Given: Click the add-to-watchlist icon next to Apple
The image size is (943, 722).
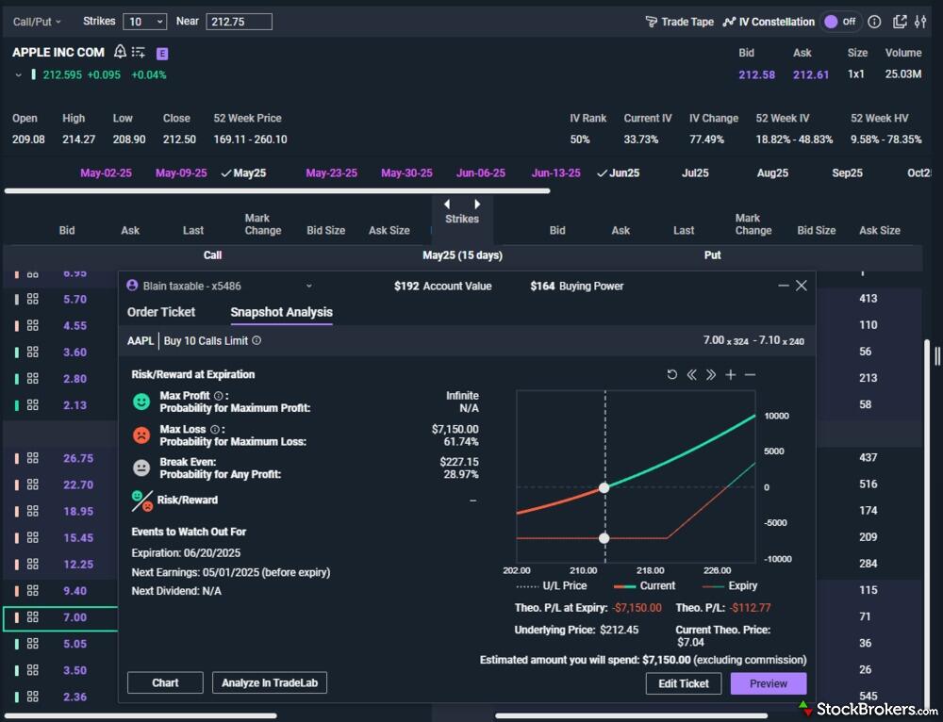Looking at the screenshot, I should [139, 53].
